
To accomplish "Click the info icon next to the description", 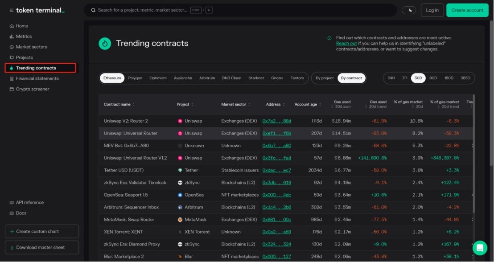I will (x=329, y=38).
